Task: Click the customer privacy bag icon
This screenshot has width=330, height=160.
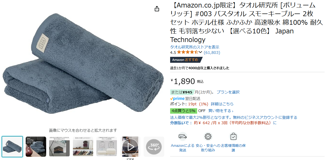Action: click(233, 137)
